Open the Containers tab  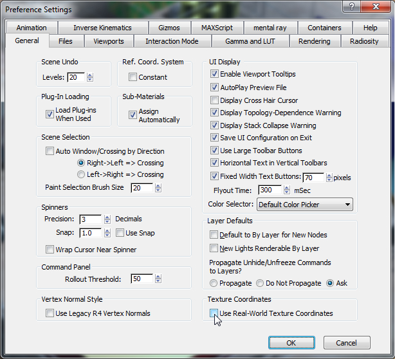point(324,28)
